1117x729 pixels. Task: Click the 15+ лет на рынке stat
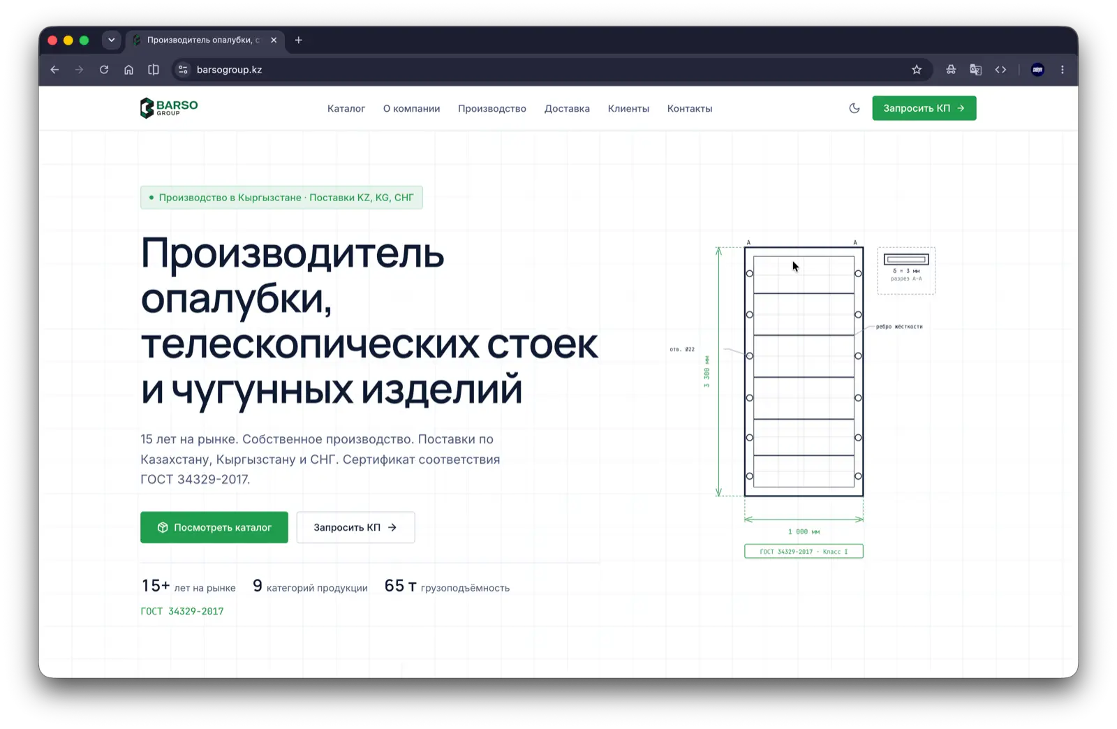[188, 587]
